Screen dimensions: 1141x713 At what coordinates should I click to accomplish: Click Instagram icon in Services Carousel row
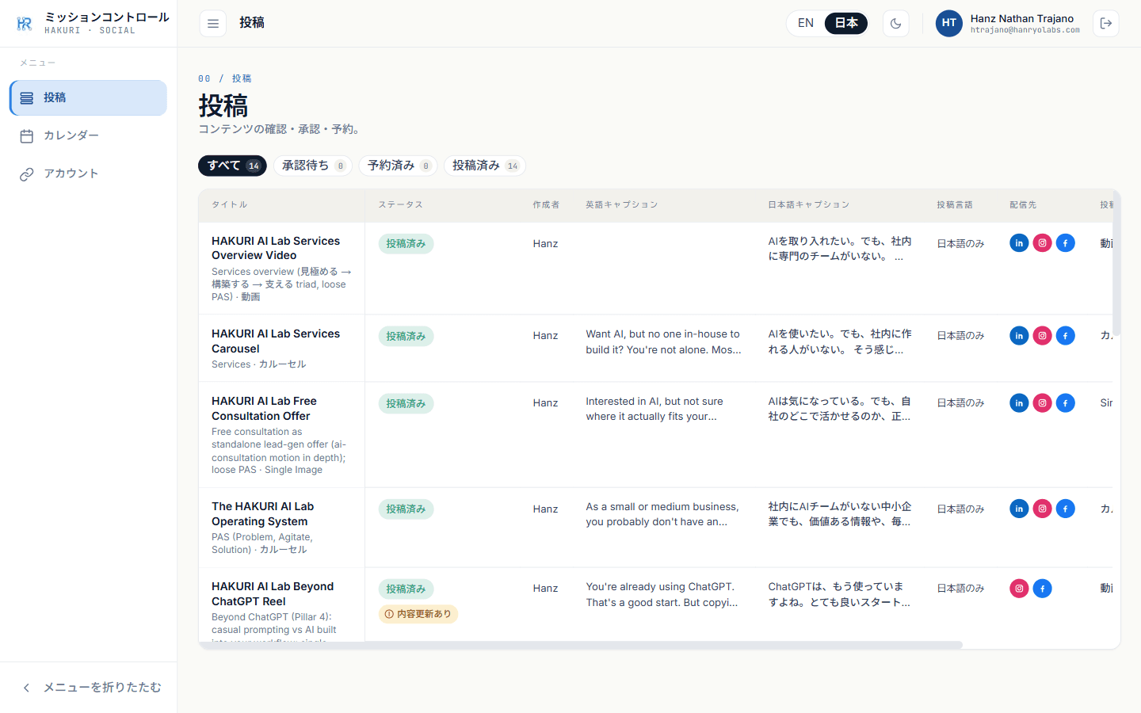click(x=1043, y=336)
